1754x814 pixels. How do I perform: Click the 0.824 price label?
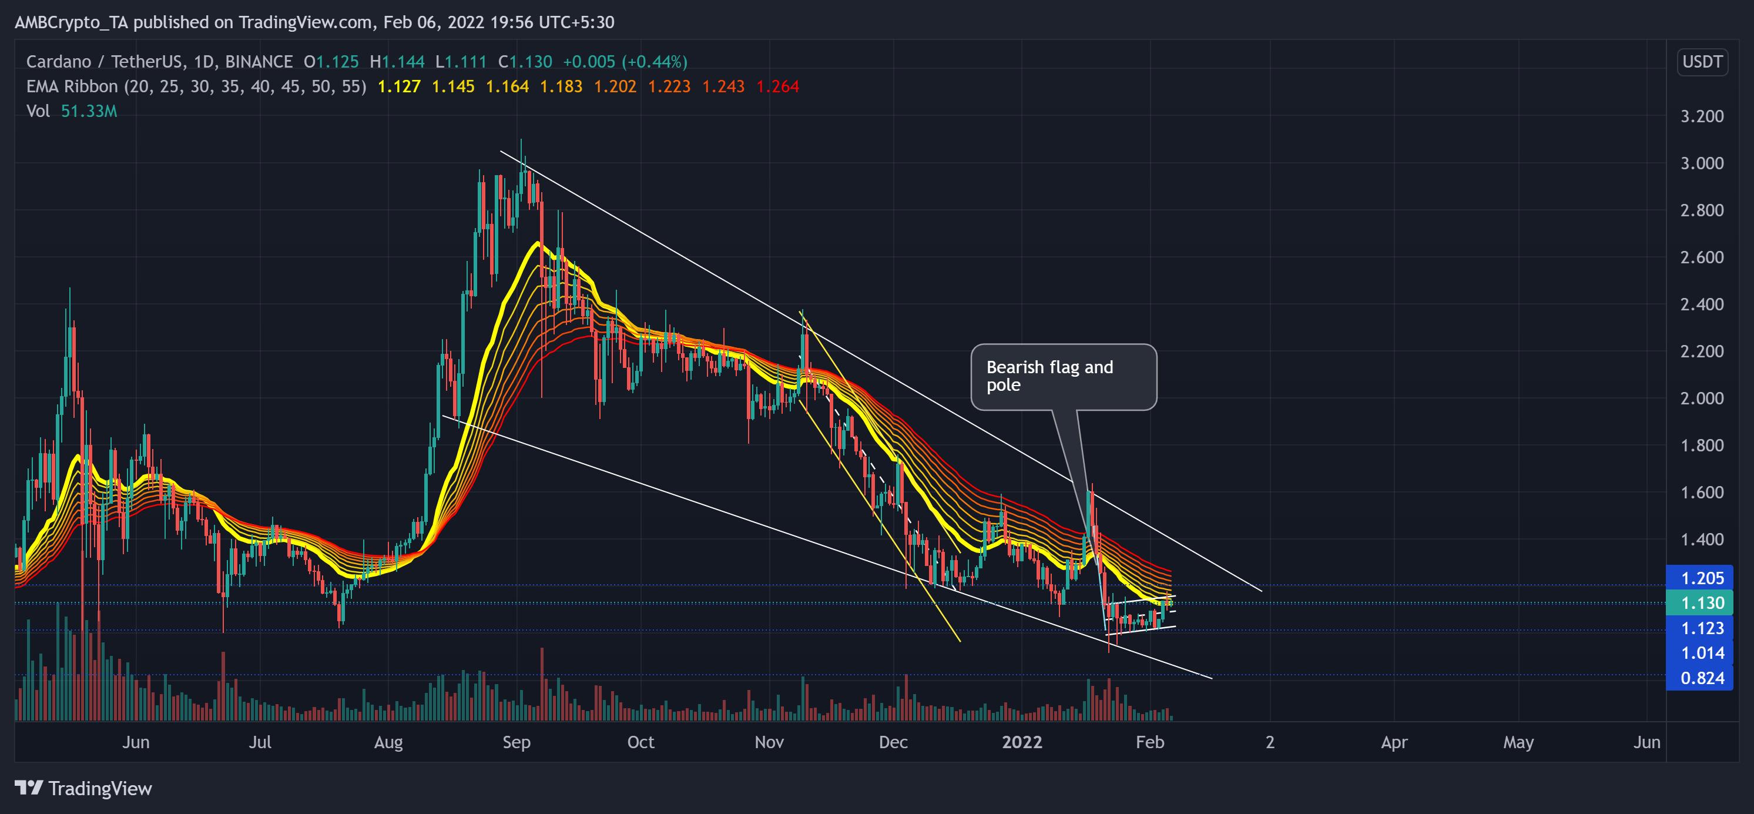click(x=1699, y=678)
